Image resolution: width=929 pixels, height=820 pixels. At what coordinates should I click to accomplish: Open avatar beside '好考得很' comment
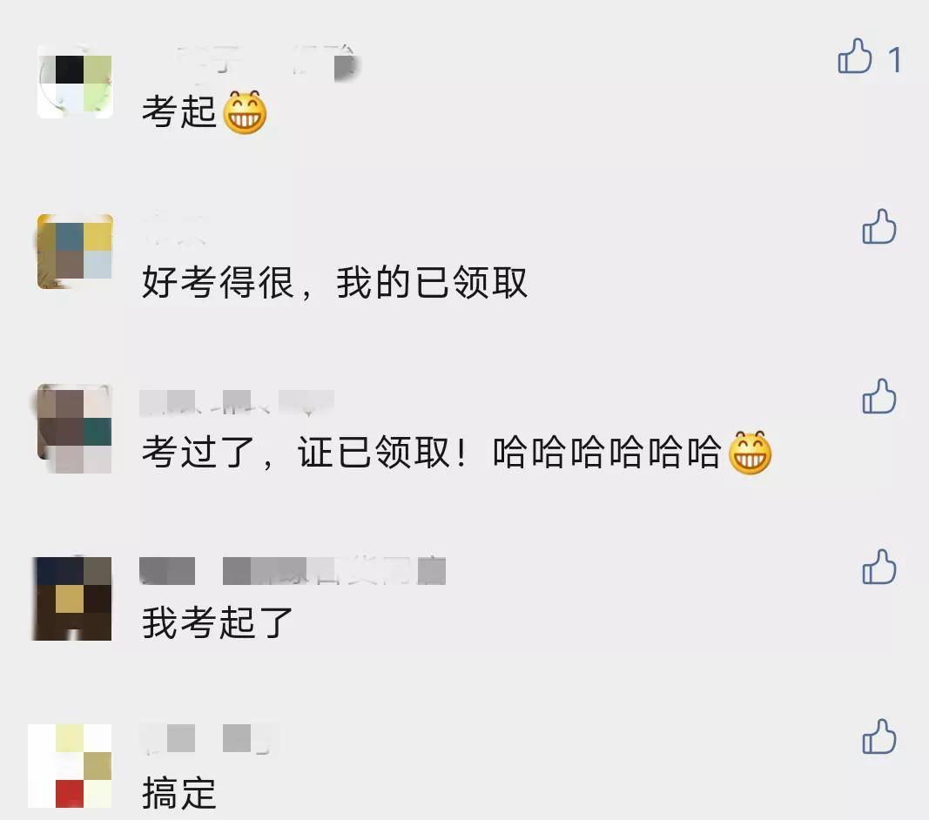coord(75,252)
